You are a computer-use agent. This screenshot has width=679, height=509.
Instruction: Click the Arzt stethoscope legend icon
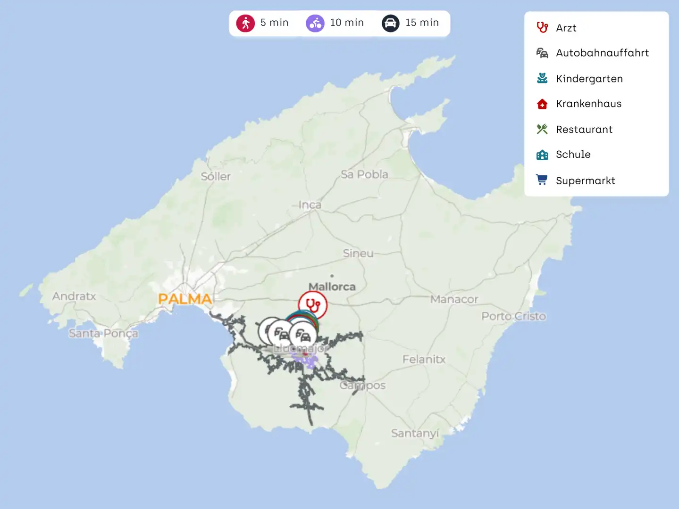pyautogui.click(x=542, y=28)
